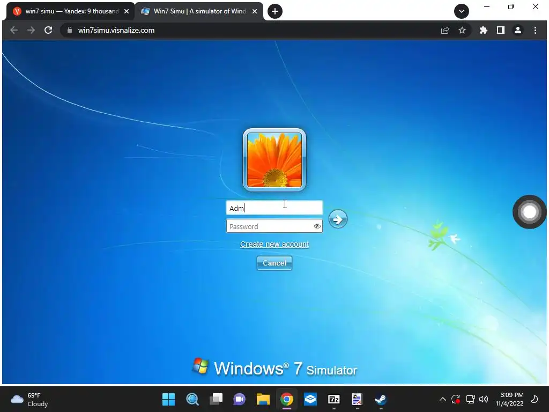Open the weather widget 69°F Cloudy
This screenshot has height=412, width=549.
pos(29,399)
